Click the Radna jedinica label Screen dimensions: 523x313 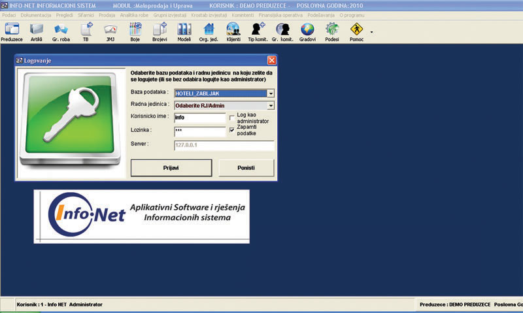pos(150,104)
